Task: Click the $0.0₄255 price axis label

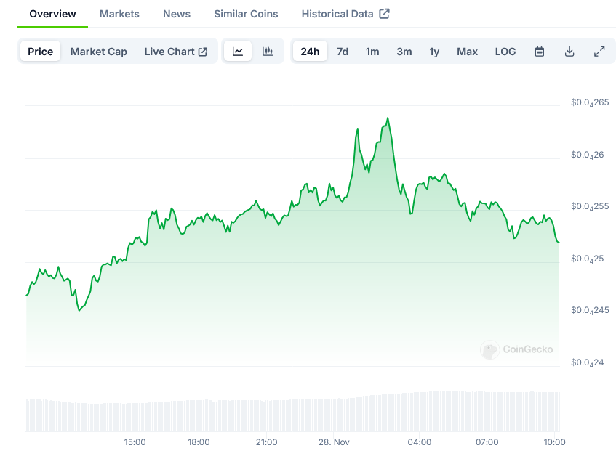Action: pyautogui.click(x=590, y=206)
